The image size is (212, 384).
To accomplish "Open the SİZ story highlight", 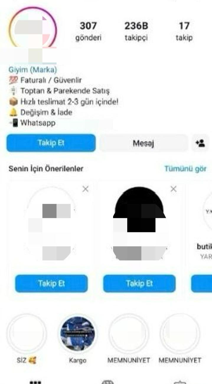I will (27, 334).
